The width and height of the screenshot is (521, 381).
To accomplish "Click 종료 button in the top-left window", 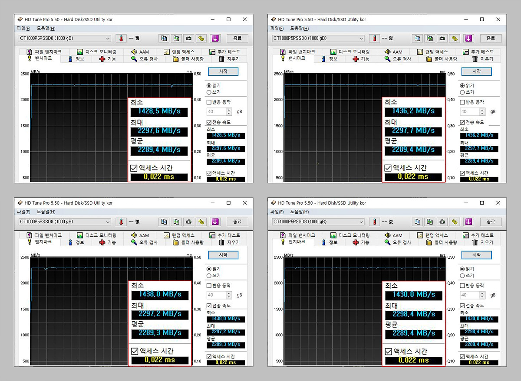I will [x=237, y=38].
